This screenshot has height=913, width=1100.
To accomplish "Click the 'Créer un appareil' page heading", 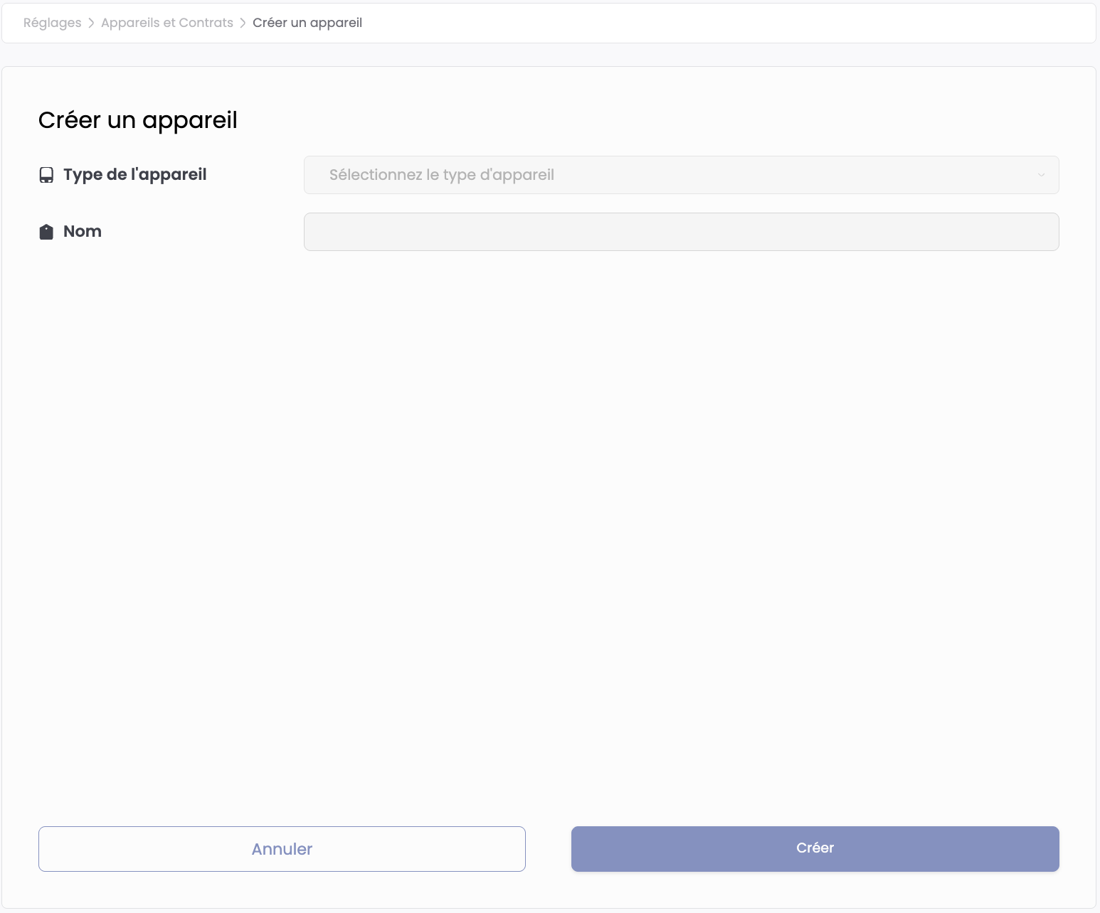I will point(138,120).
